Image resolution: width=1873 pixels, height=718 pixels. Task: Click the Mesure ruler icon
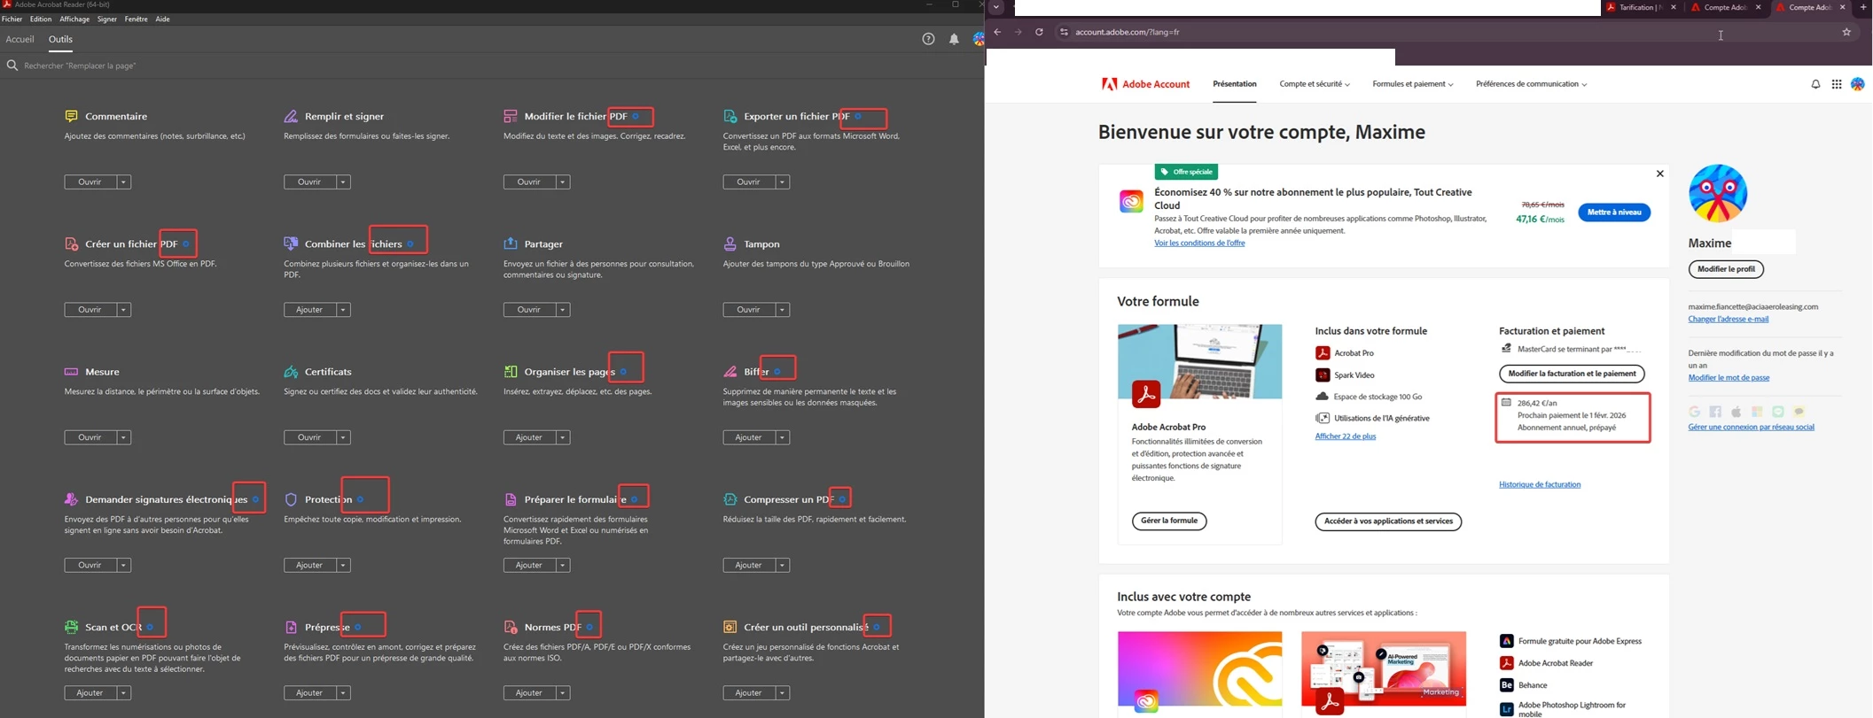72,372
